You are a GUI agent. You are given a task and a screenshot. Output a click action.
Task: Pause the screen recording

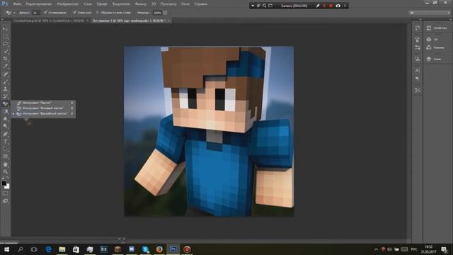[x=324, y=6]
